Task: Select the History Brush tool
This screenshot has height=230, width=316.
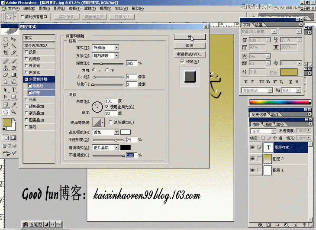Action: pyautogui.click(x=13, y=68)
